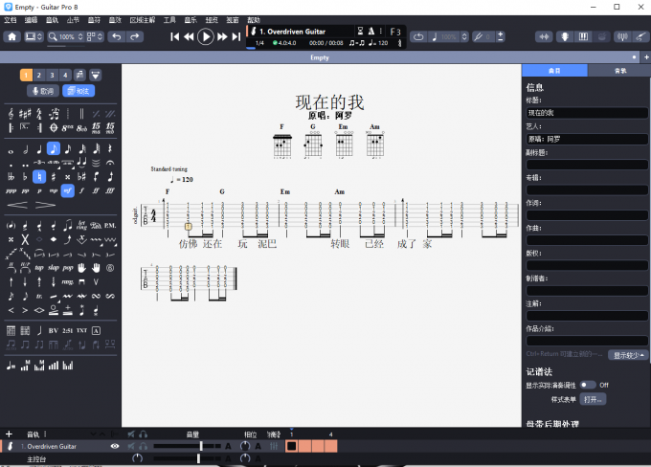Click the P.M. palm mute icon
Viewport: 651px width, 467px height.
(110, 225)
